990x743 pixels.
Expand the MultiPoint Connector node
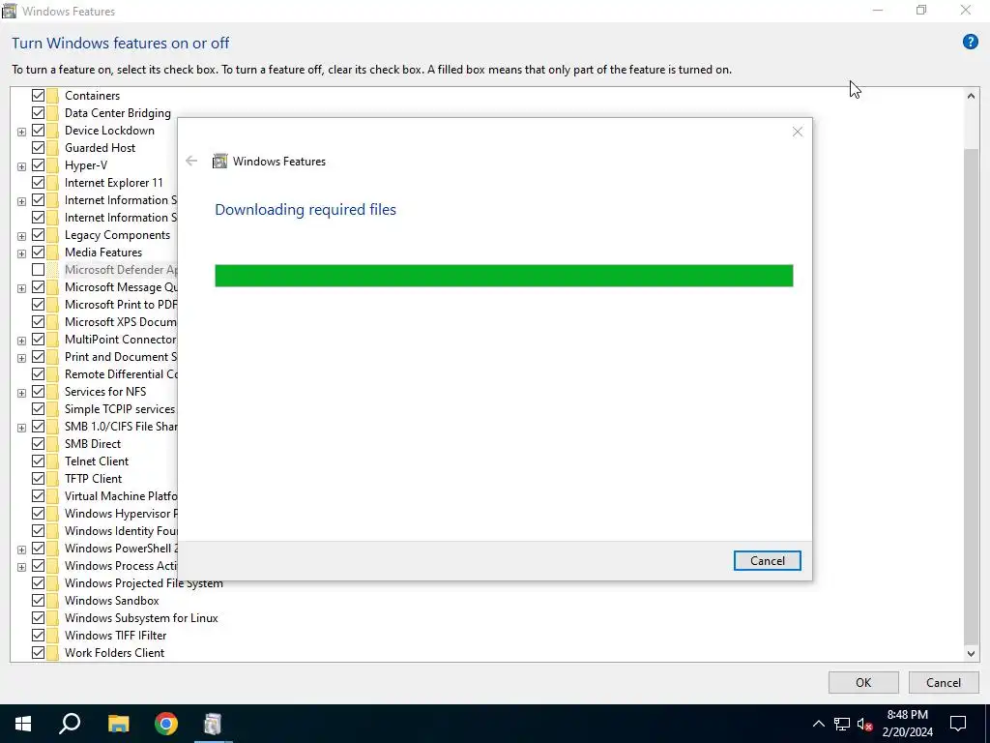tap(21, 341)
